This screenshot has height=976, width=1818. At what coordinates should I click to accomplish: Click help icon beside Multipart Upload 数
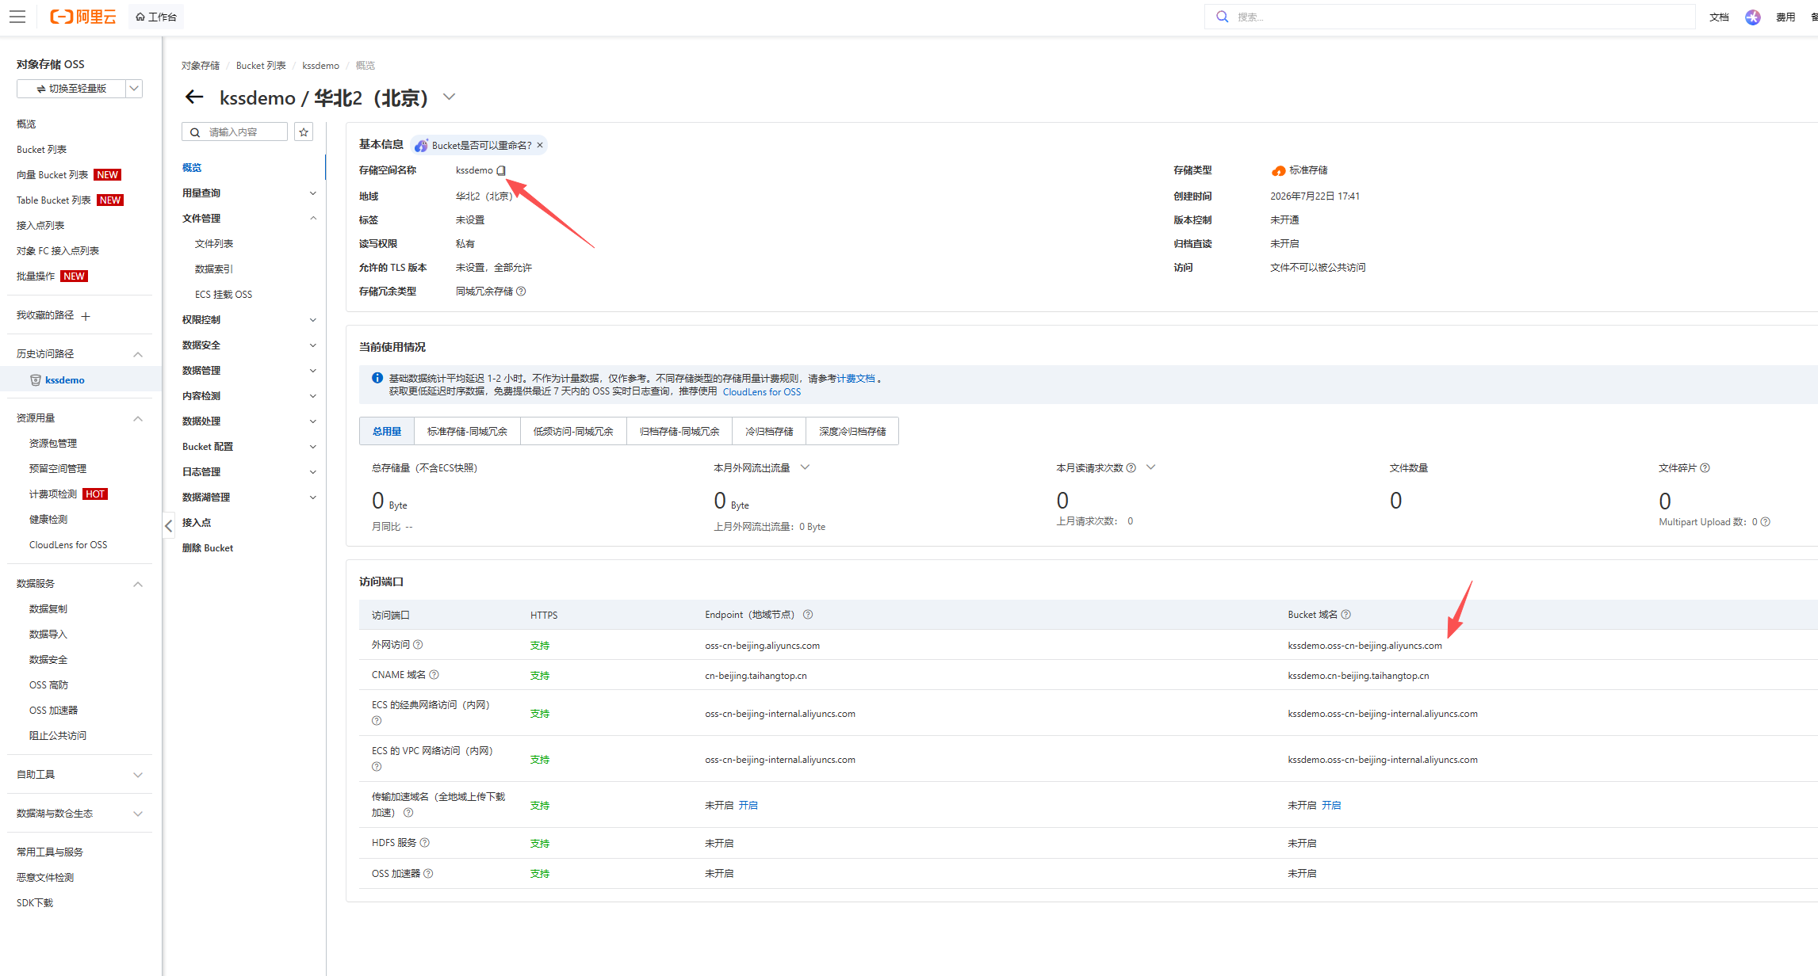(1766, 522)
